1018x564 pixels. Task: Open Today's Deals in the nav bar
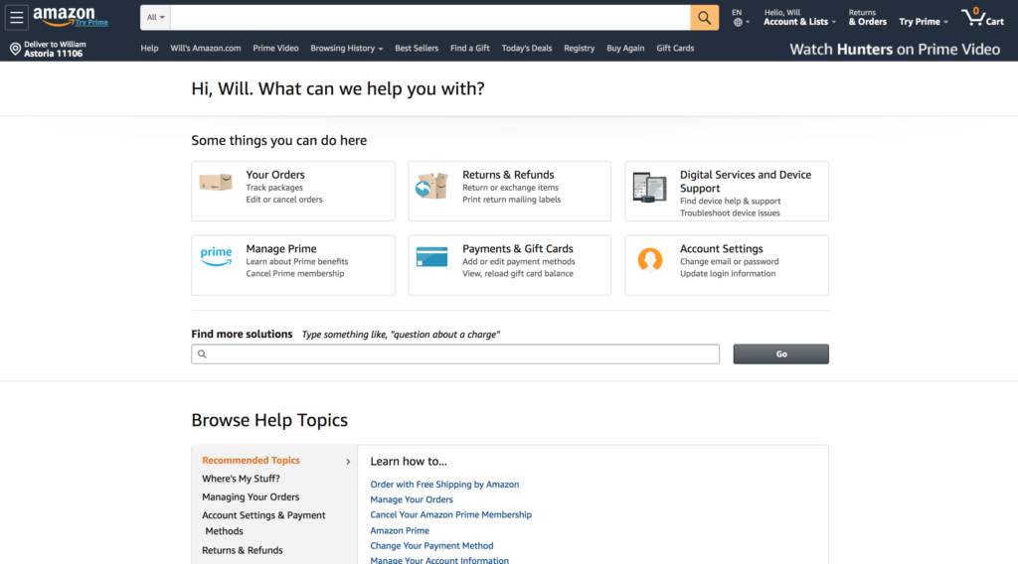(x=527, y=48)
